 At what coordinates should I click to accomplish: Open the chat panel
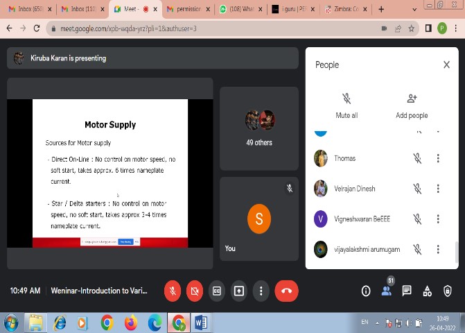[407, 291]
